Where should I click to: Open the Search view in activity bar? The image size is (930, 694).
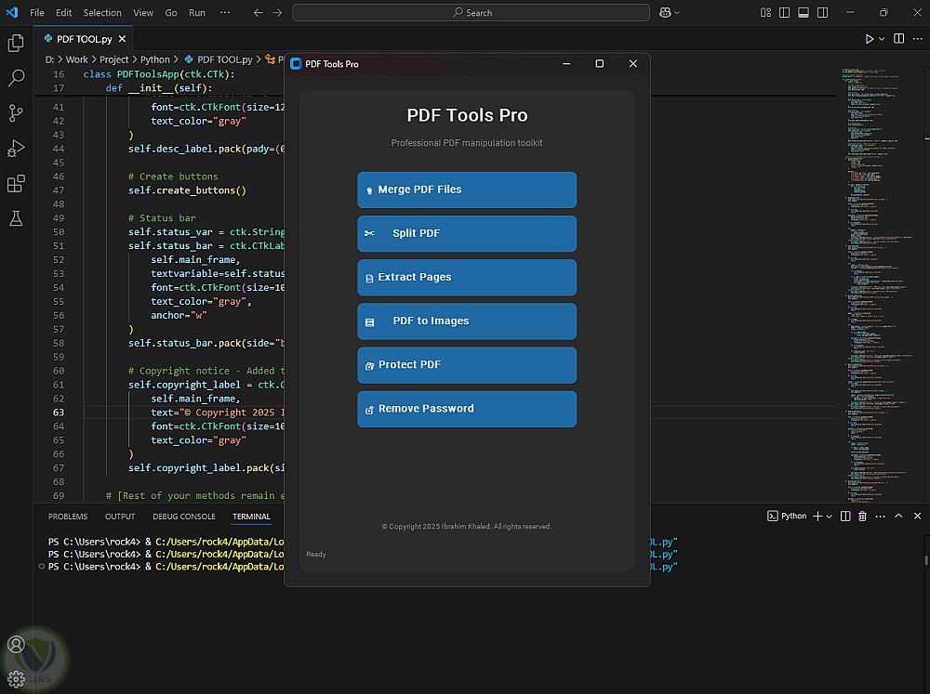point(16,78)
